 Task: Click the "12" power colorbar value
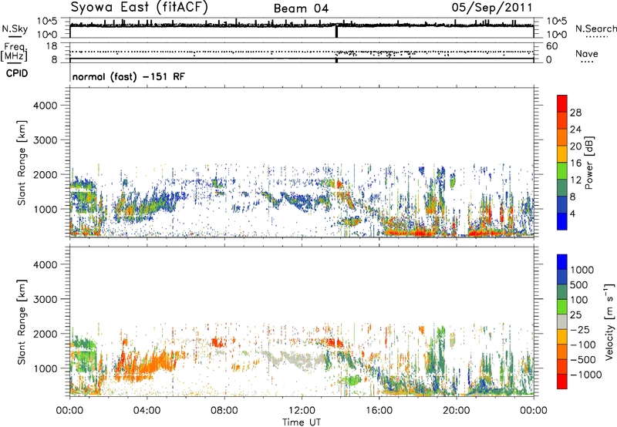575,180
